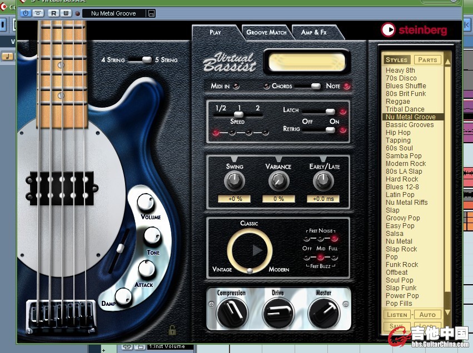Click the scroll-up arrow of styles list
Screen dimensions: 473x353
click(x=447, y=62)
